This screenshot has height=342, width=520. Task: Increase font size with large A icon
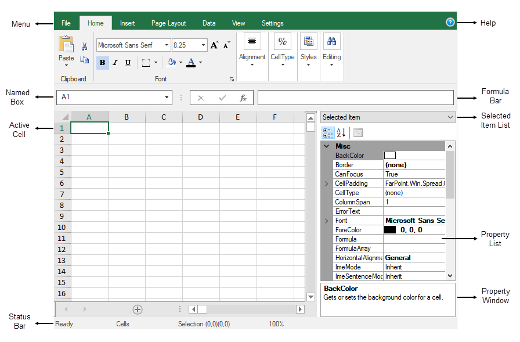pyautogui.click(x=215, y=45)
